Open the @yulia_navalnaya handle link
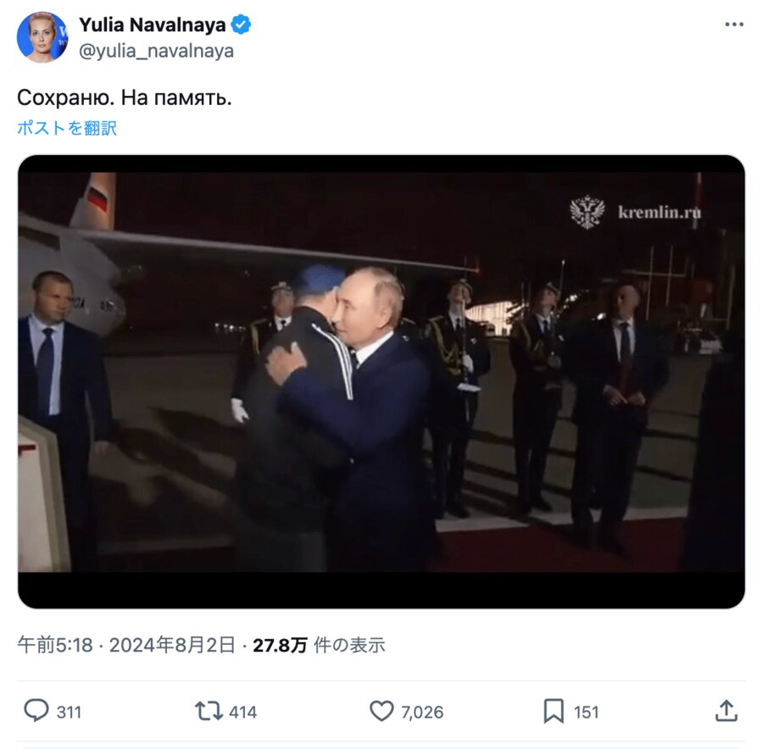This screenshot has height=749, width=763. [156, 51]
